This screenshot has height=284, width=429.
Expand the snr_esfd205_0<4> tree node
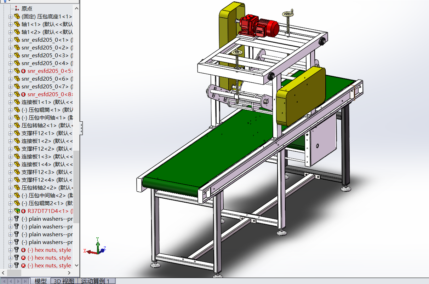point(10,63)
